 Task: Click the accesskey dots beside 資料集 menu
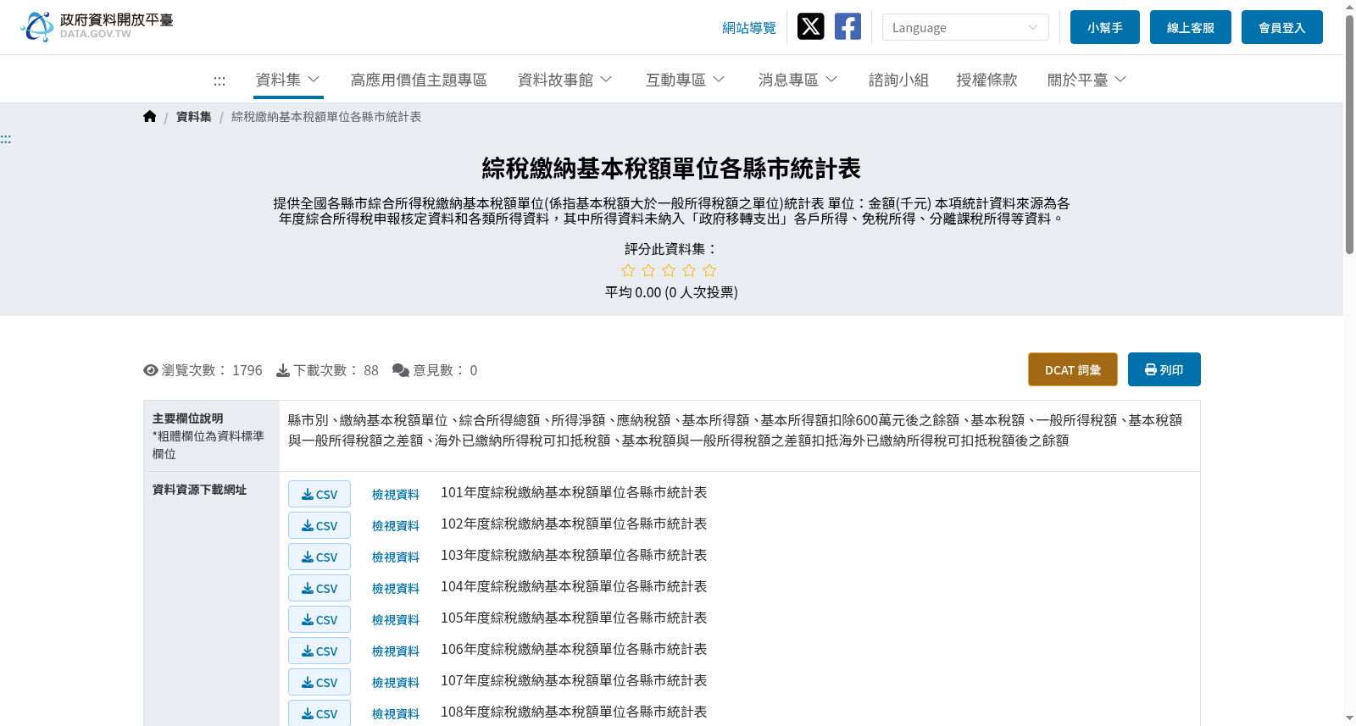click(x=220, y=80)
